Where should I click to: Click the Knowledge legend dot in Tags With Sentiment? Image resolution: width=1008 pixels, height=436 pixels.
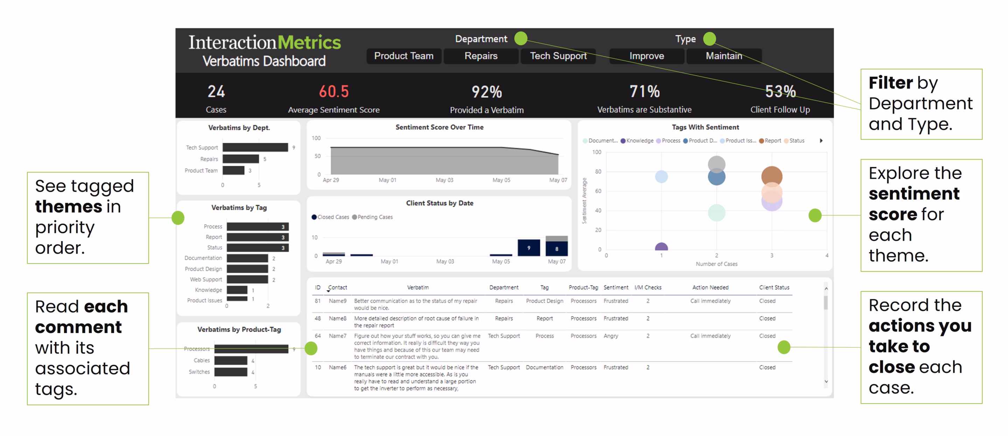pyautogui.click(x=623, y=141)
